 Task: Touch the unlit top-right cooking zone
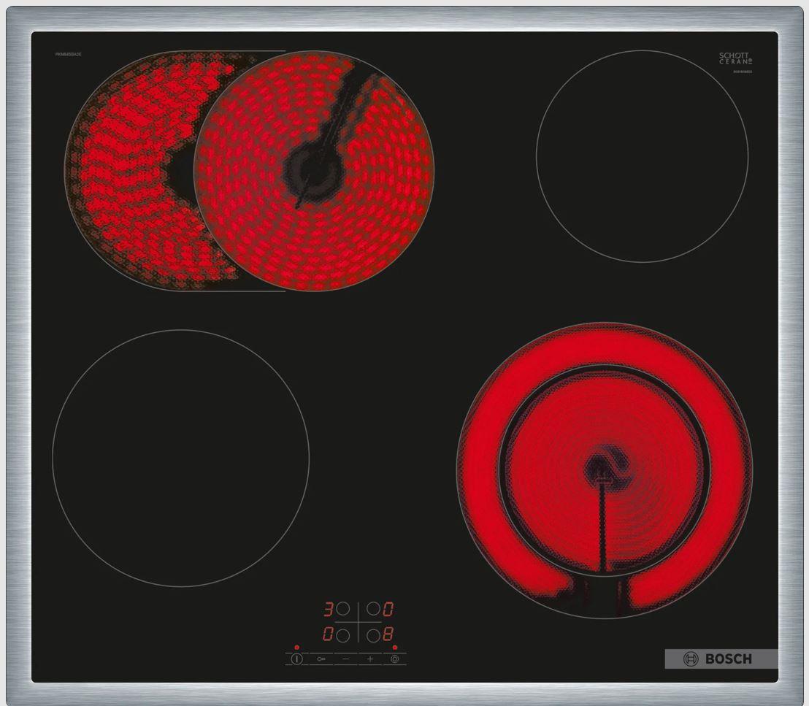(642, 156)
